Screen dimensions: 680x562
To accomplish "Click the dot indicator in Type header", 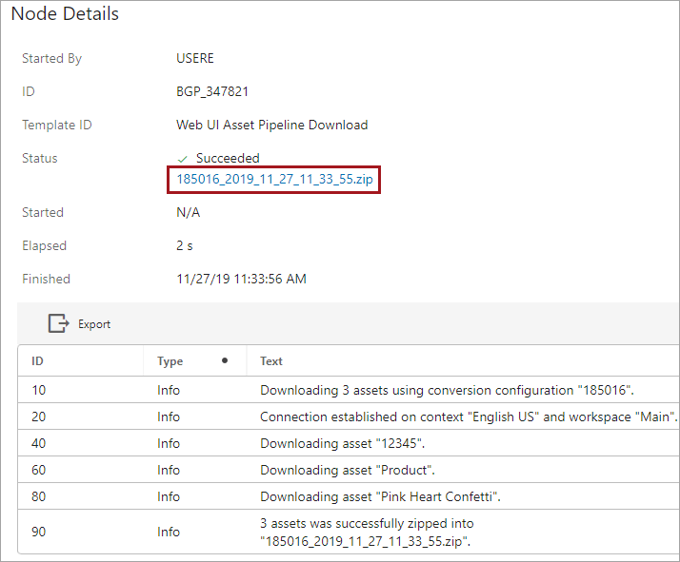I will coord(225,360).
